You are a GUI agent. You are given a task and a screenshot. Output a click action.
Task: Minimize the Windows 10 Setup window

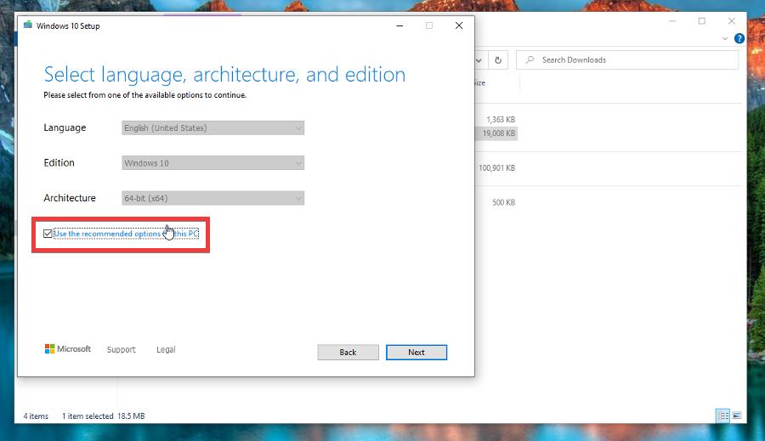coord(399,25)
